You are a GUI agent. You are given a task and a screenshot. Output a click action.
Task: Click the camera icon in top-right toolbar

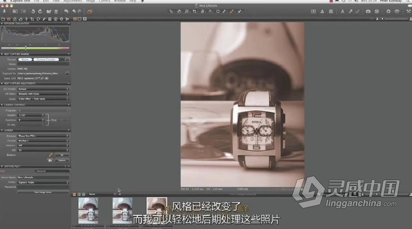pos(368,12)
